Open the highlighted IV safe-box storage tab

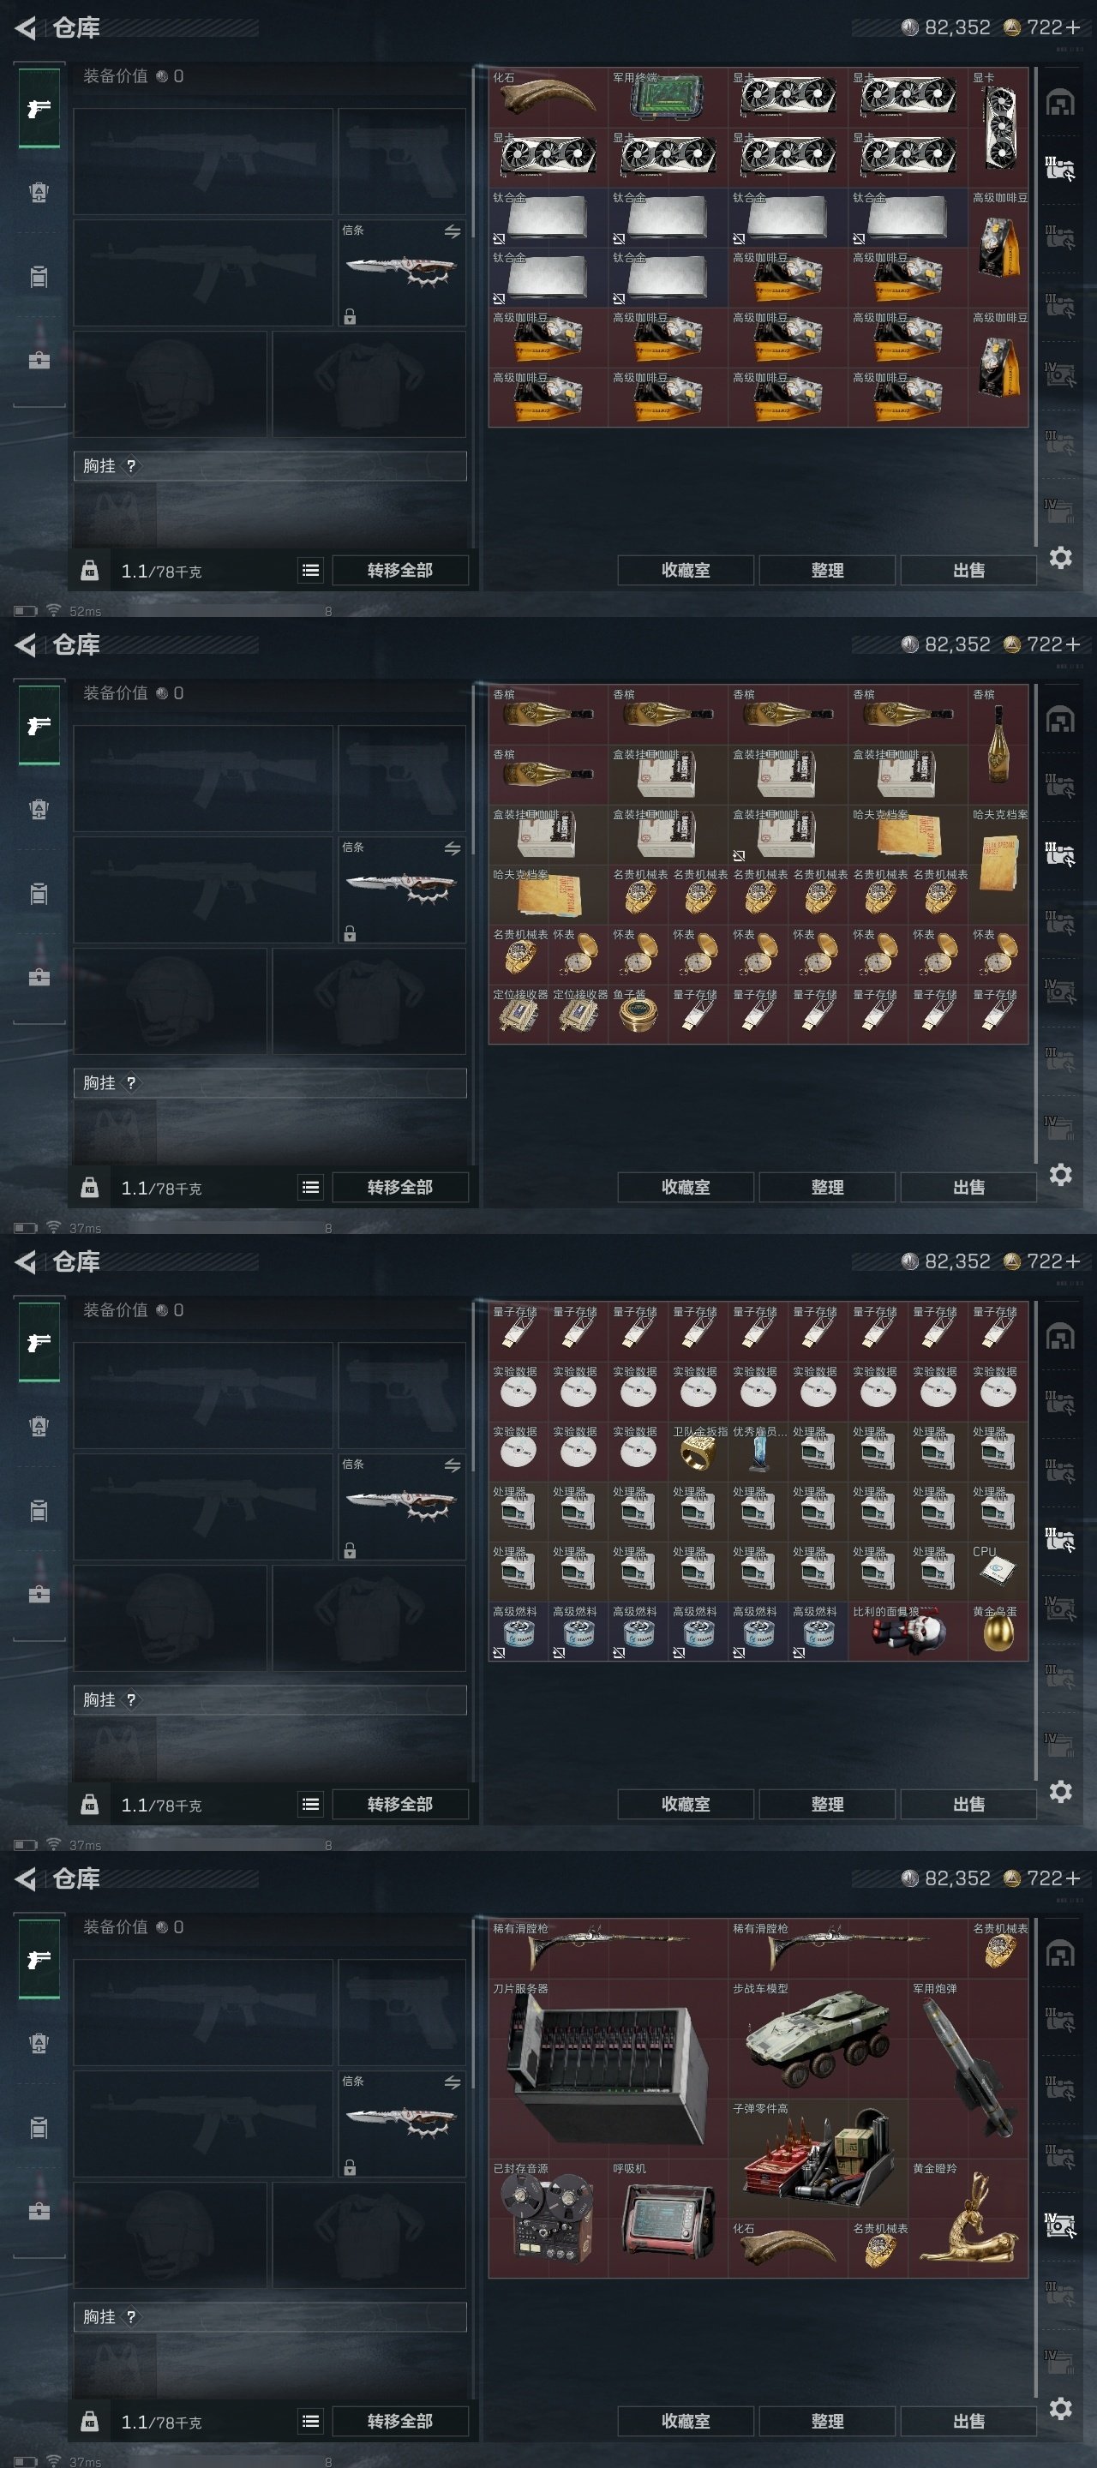click(x=1059, y=2225)
